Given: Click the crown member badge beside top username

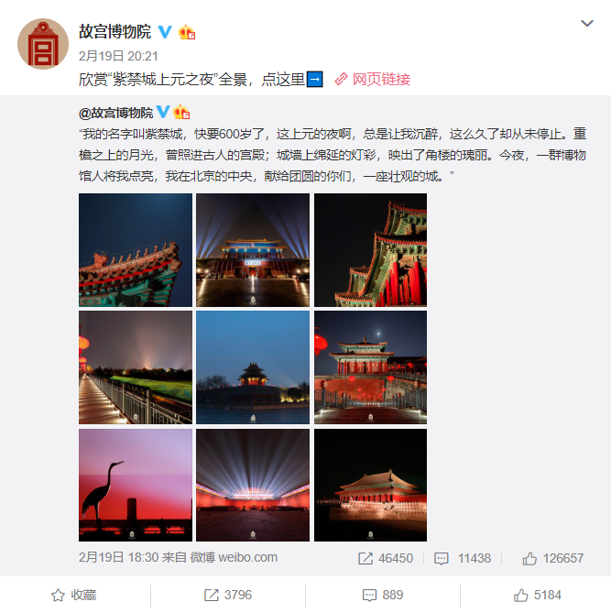Looking at the screenshot, I should (187, 32).
